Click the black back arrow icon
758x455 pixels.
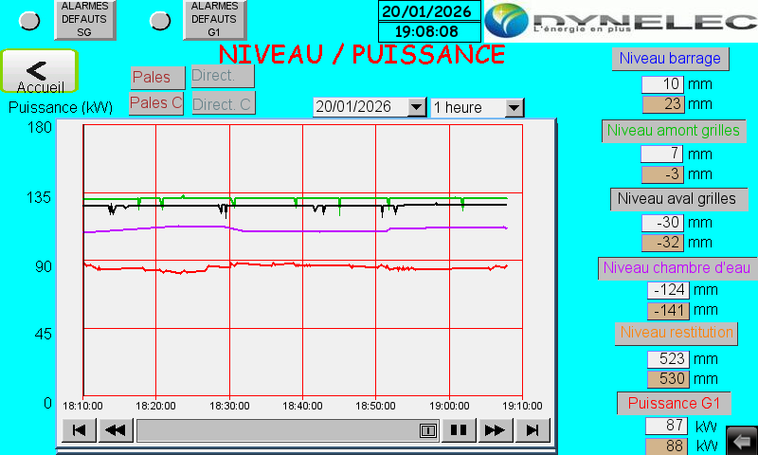click(x=741, y=441)
